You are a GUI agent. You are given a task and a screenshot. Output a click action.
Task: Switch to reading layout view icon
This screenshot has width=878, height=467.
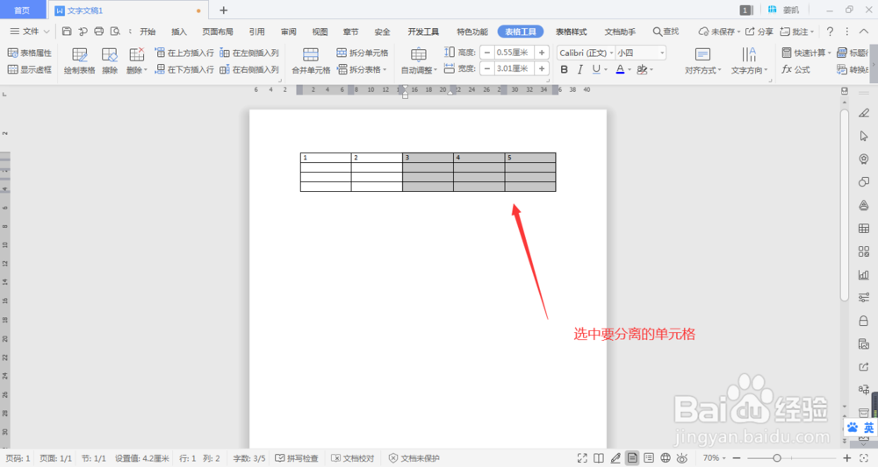coord(599,458)
